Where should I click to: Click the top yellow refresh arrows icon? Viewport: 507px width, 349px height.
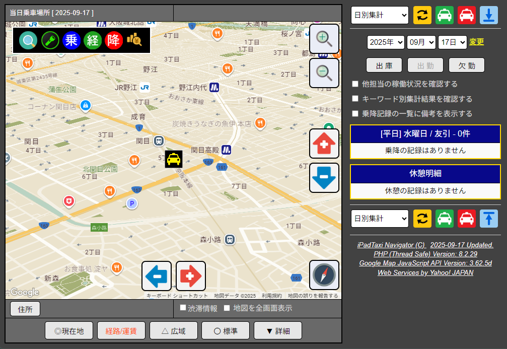pos(422,15)
